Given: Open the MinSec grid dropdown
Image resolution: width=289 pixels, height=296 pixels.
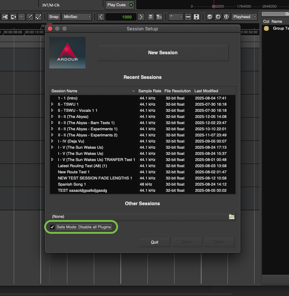Looking at the screenshot, I should coord(77,17).
